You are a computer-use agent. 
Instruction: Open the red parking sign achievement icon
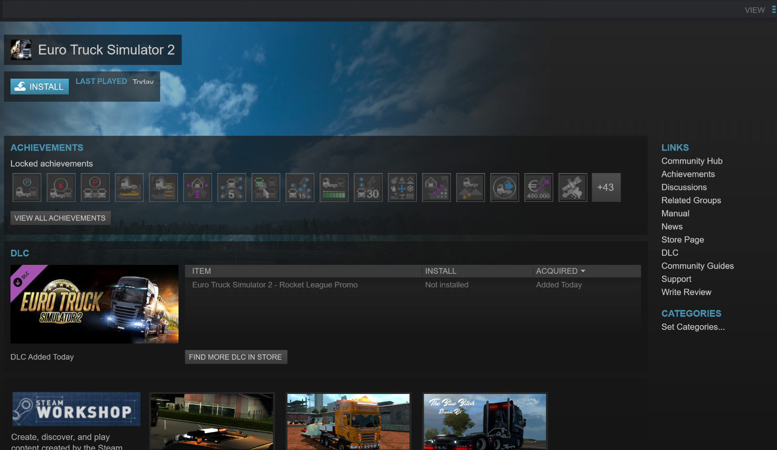point(95,187)
